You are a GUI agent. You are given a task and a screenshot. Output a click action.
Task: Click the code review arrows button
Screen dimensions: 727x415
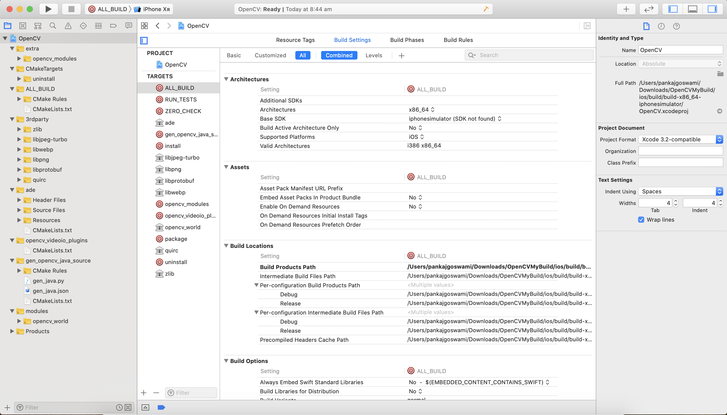[x=649, y=9]
